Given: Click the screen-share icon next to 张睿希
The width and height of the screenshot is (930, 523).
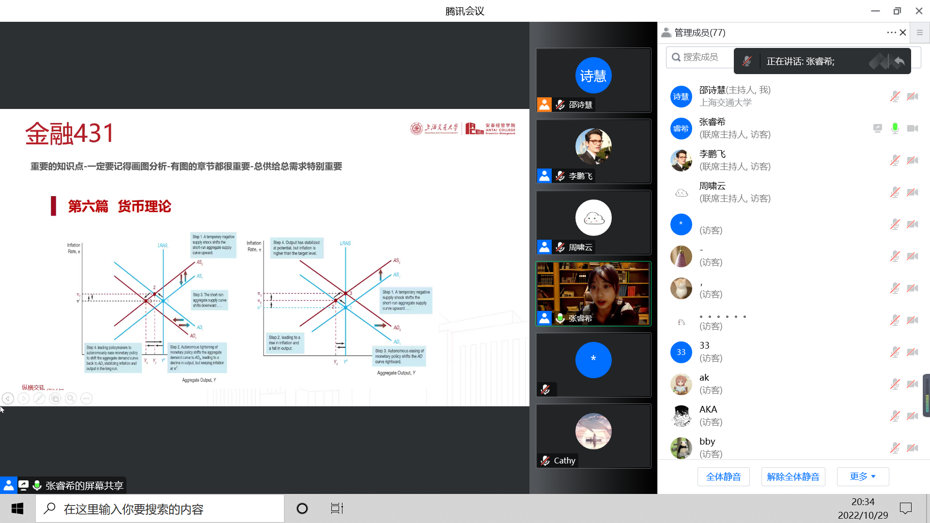Looking at the screenshot, I should [x=877, y=128].
